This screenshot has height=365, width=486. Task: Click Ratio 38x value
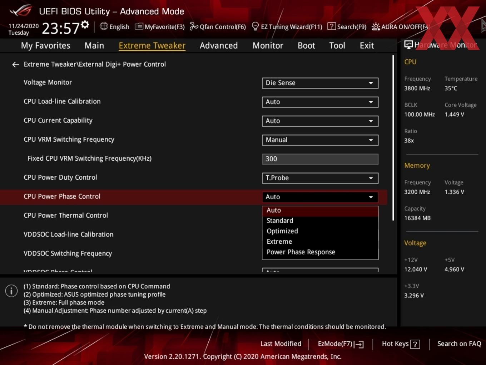409,141
